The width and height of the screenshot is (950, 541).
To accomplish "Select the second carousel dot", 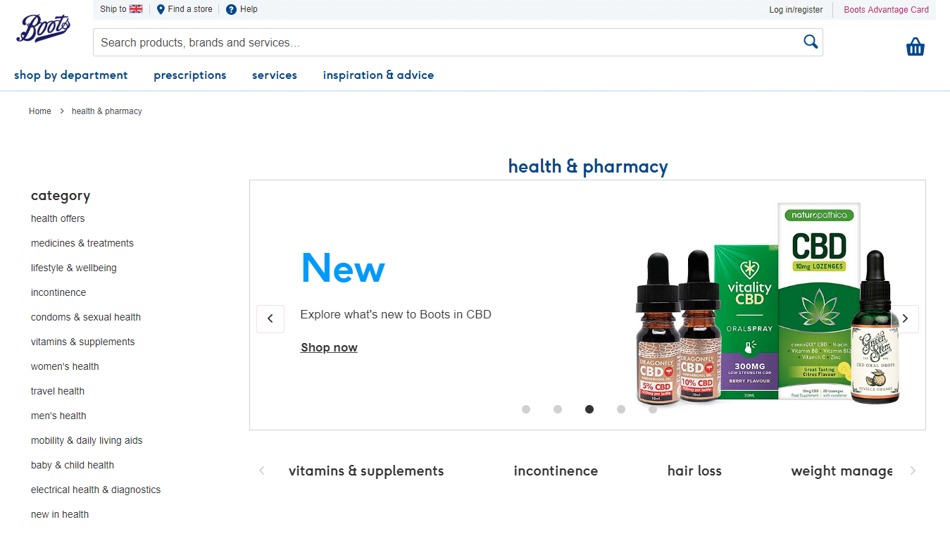I will coord(558,409).
